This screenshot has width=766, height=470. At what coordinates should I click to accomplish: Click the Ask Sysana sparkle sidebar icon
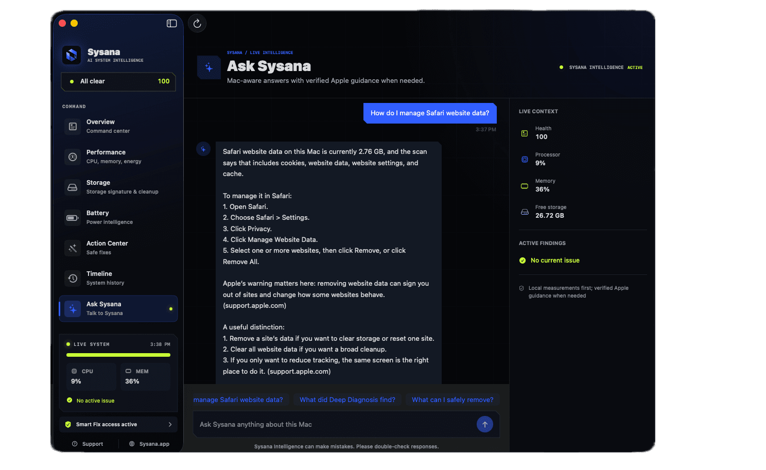click(x=73, y=308)
